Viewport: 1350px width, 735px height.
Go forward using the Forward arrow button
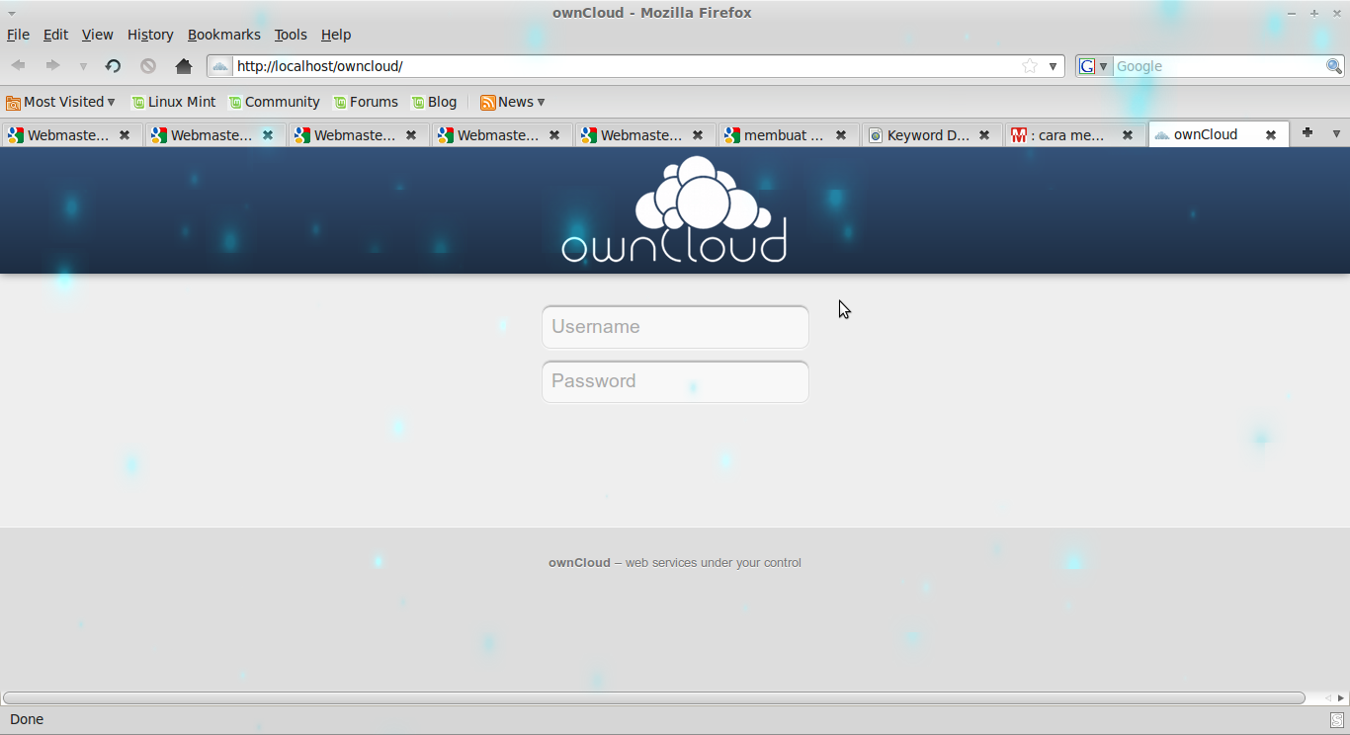coord(52,66)
